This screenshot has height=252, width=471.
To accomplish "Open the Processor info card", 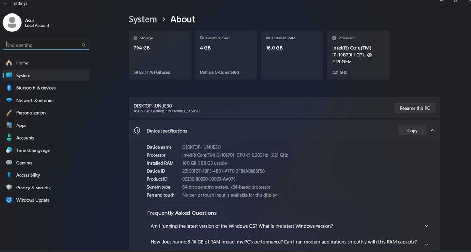I will (358, 55).
